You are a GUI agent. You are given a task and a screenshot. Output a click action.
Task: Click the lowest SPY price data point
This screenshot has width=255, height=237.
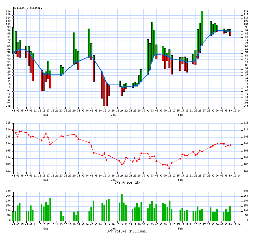point(169,168)
